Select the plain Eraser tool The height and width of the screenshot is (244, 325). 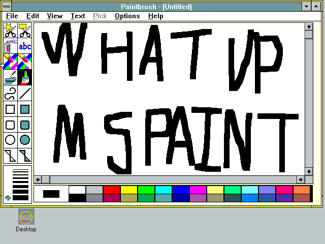point(25,62)
